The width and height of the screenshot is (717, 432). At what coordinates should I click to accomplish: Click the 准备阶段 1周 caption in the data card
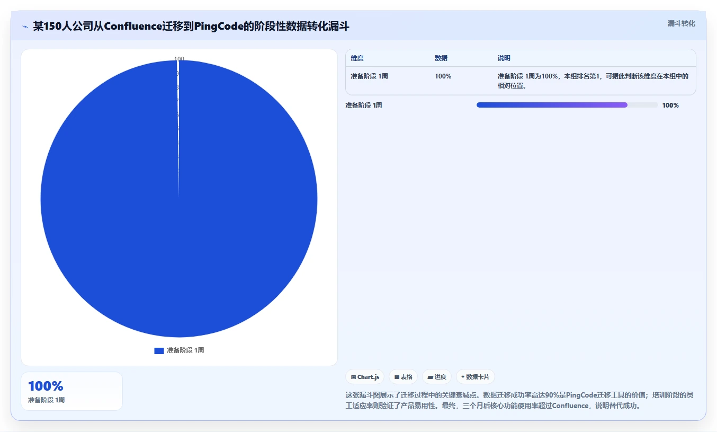coord(46,400)
